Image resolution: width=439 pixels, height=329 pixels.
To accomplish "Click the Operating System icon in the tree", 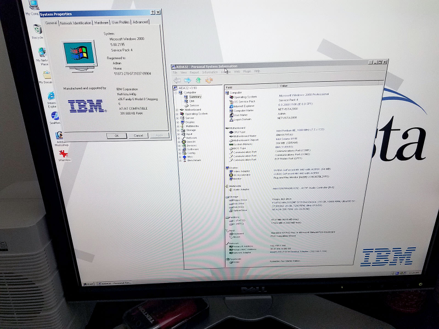I will coord(182,114).
